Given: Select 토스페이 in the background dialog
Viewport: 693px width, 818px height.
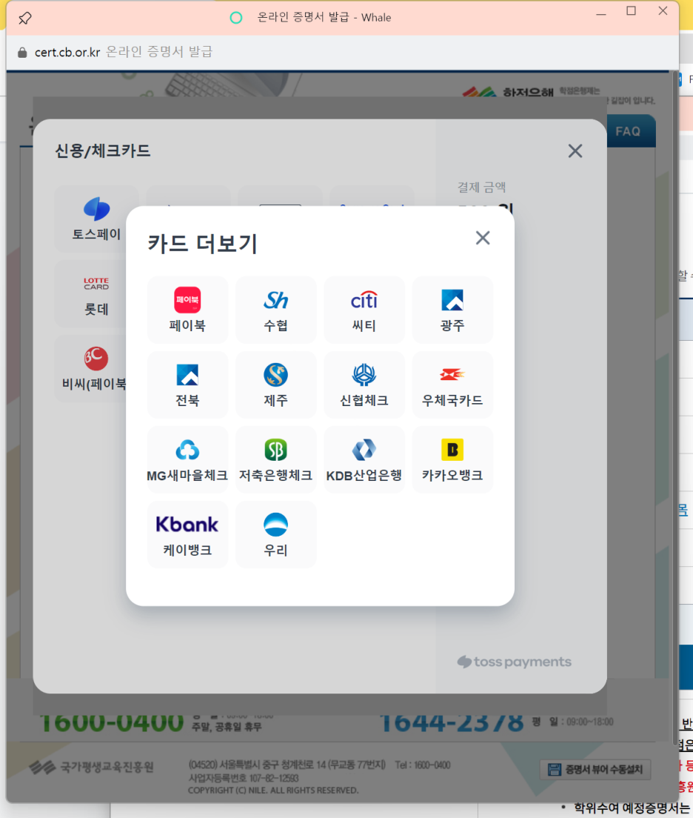Looking at the screenshot, I should (96, 219).
